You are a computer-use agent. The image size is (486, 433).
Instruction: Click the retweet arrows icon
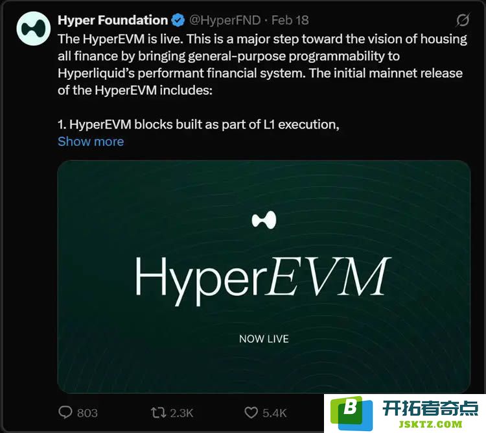tap(158, 413)
